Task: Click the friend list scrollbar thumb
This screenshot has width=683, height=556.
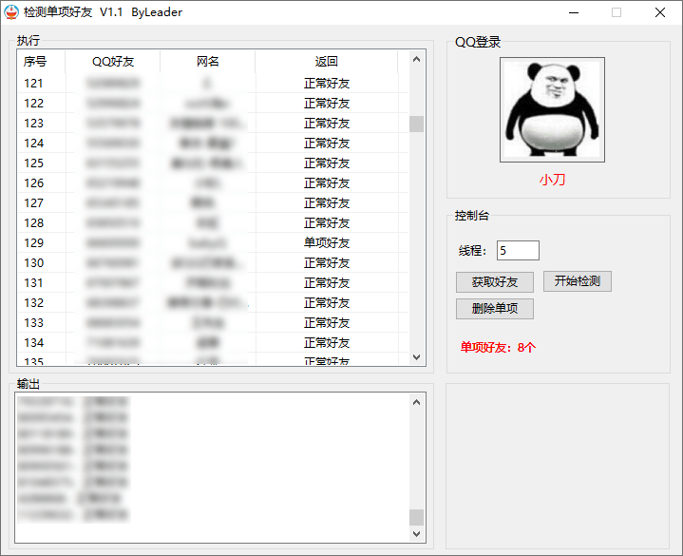Action: pyautogui.click(x=416, y=124)
